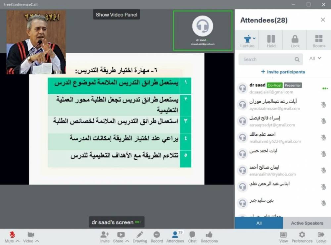
Task: Click the Rooms icon in Attendees panel
Action: tap(319, 40)
